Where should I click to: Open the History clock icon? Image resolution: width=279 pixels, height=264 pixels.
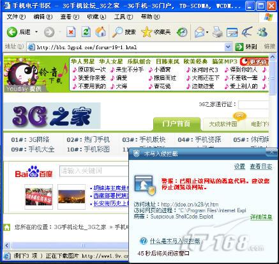[x=182, y=33]
